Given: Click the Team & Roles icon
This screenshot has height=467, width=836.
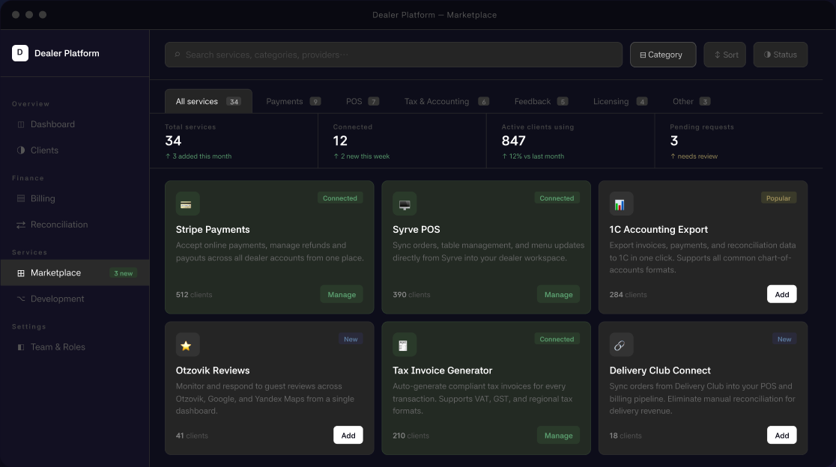Looking at the screenshot, I should [21, 347].
